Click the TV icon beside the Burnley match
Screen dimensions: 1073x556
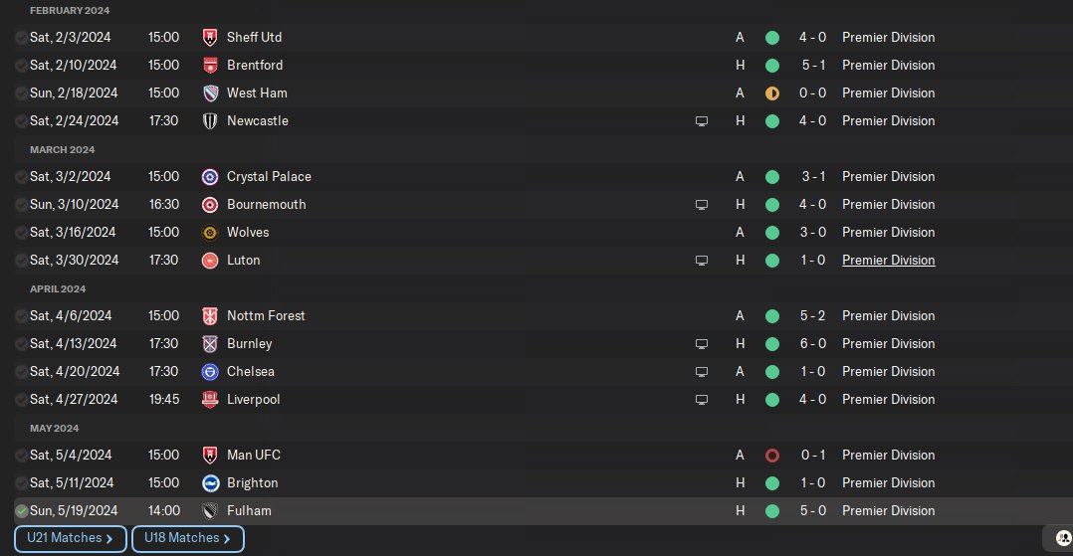pos(702,343)
